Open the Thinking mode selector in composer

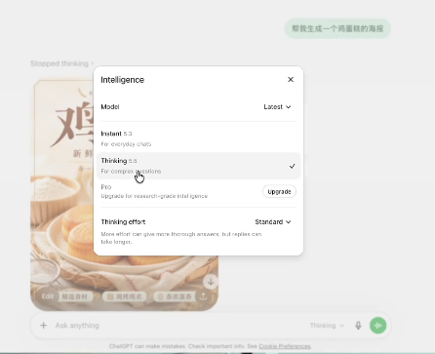point(327,326)
